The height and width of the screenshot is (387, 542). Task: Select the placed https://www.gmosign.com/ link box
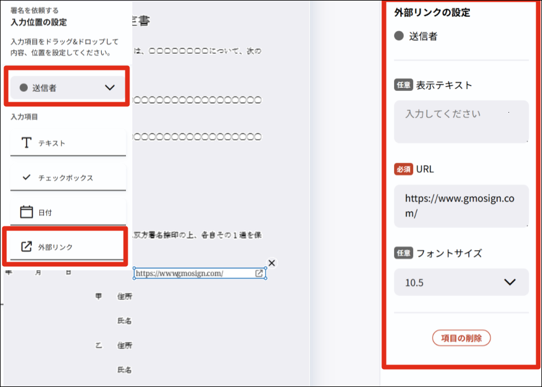pos(200,273)
